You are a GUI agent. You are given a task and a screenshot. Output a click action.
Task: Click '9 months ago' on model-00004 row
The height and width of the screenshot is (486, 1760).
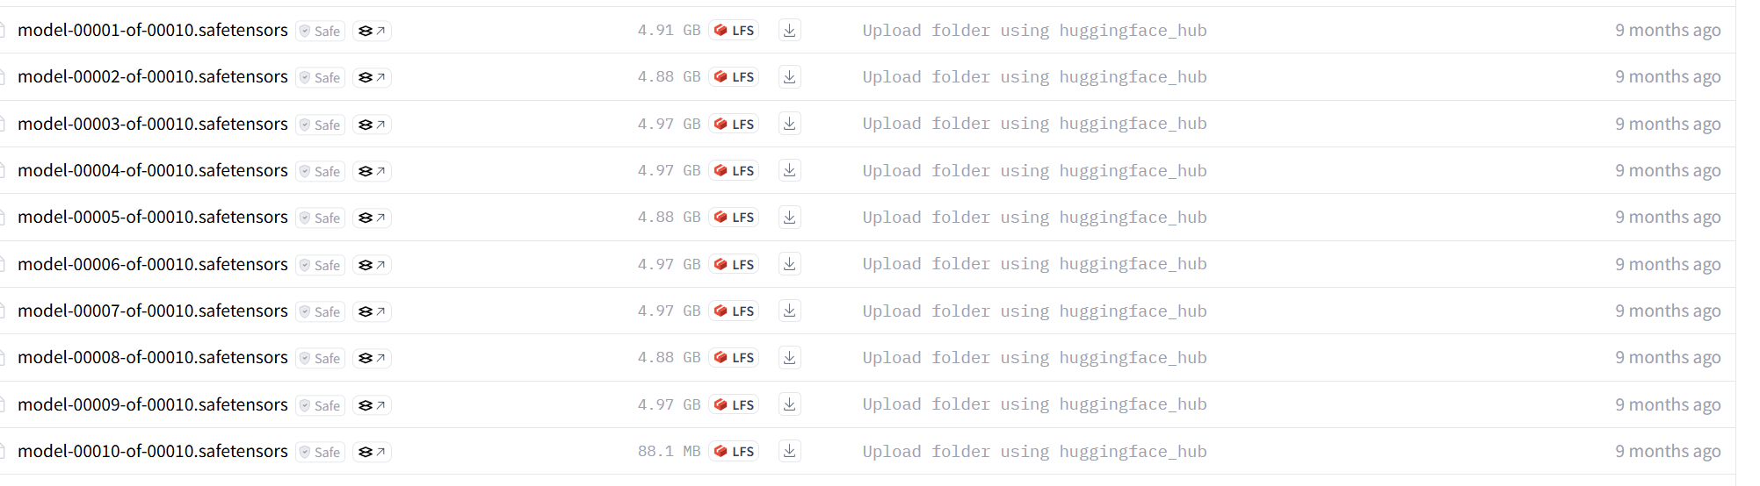[1668, 171]
